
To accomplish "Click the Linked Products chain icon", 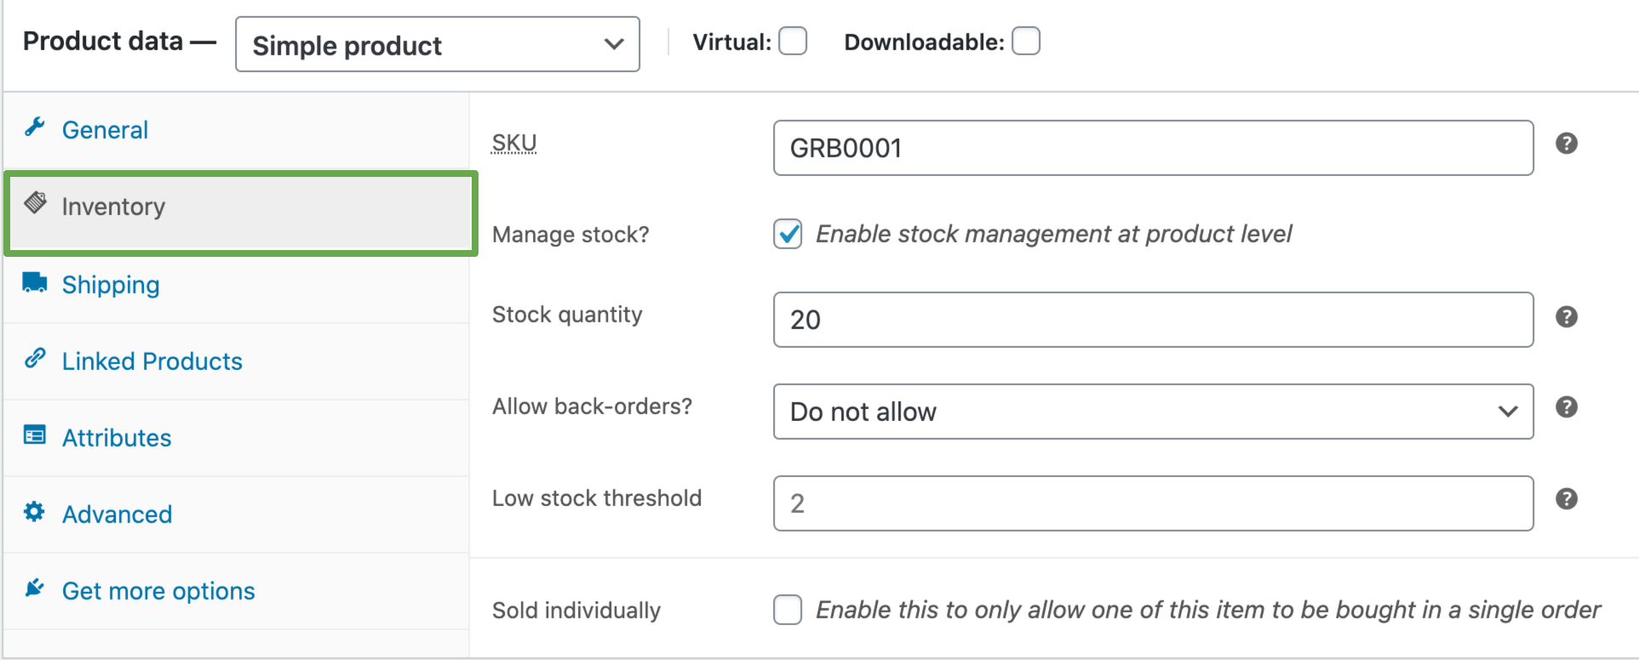I will tap(35, 358).
